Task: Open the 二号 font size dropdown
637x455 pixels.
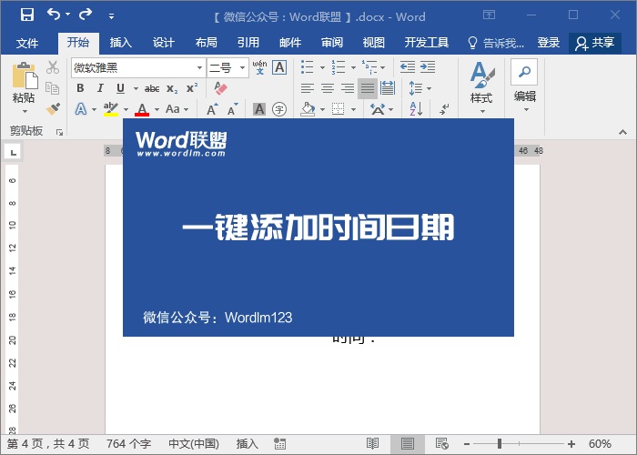Action: point(242,67)
